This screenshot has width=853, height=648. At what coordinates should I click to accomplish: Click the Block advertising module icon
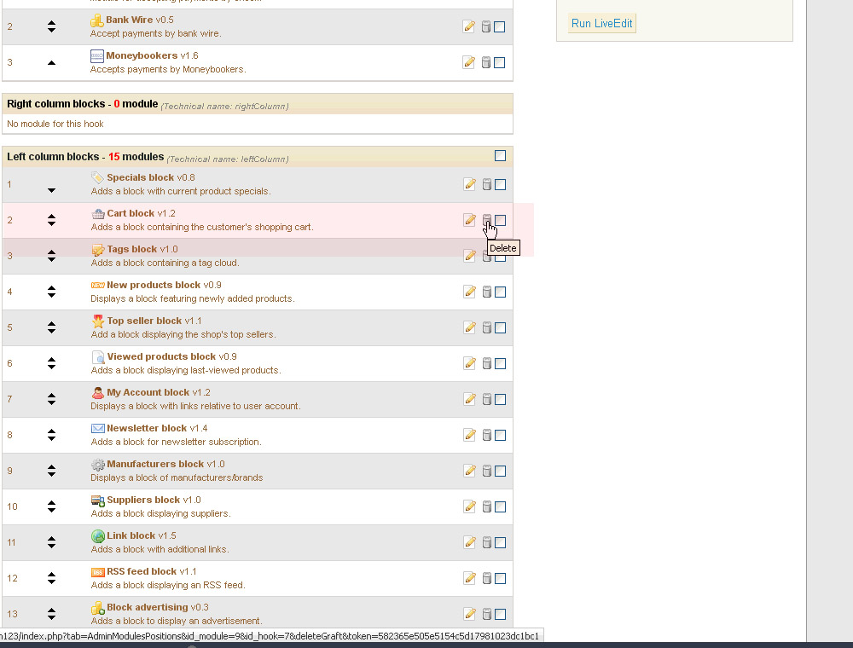point(97,608)
